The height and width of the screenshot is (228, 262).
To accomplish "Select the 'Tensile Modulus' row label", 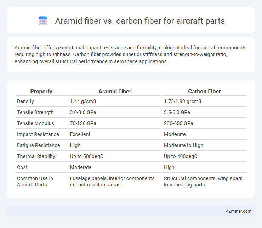I will 35,123.
